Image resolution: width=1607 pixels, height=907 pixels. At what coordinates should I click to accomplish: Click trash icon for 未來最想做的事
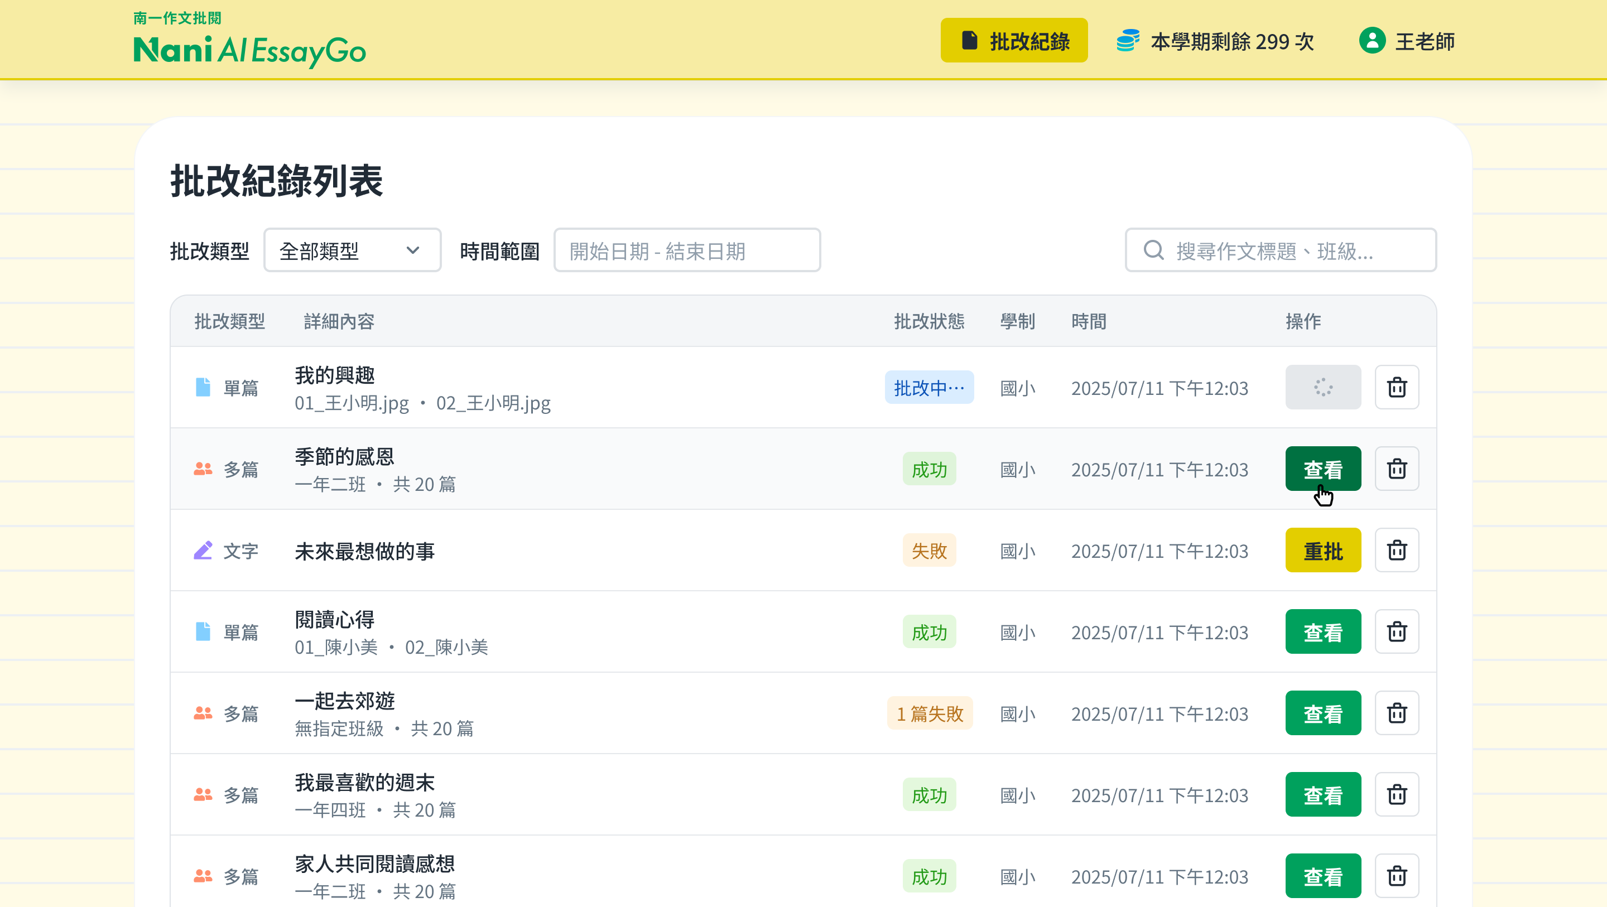(x=1397, y=550)
